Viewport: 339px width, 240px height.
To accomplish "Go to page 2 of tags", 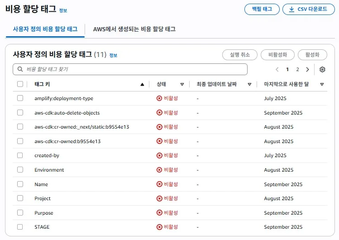I will pyautogui.click(x=297, y=69).
